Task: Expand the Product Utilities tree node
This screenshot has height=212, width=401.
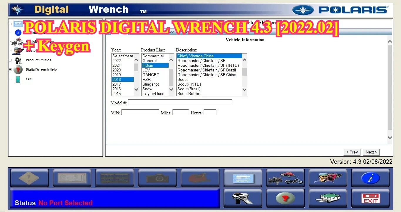Action: coord(10,60)
